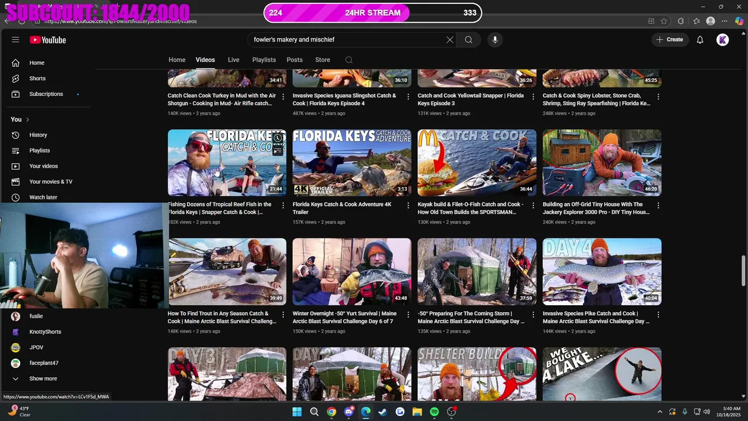This screenshot has height=421, width=748.
Task: Click the system volume tray icon
Action: pyautogui.click(x=707, y=412)
